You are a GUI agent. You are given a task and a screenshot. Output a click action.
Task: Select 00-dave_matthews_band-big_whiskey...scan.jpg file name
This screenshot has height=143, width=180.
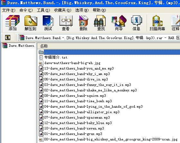[111, 139]
